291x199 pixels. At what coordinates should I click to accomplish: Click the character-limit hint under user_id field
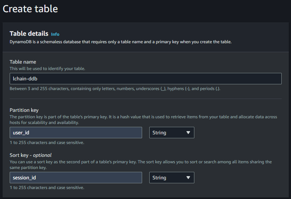click(47, 143)
